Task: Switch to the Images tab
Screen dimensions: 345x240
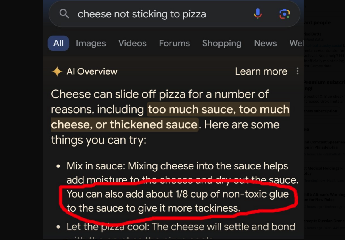Action: pyautogui.click(x=91, y=43)
